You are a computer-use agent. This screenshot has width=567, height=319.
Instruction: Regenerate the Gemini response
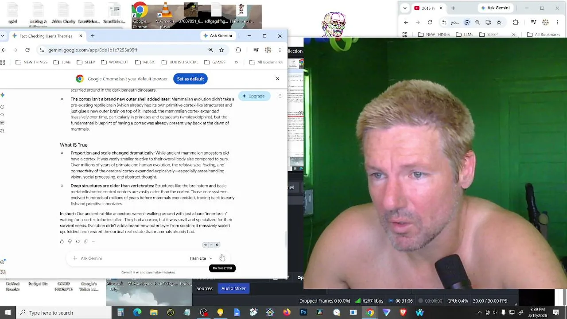point(78,241)
